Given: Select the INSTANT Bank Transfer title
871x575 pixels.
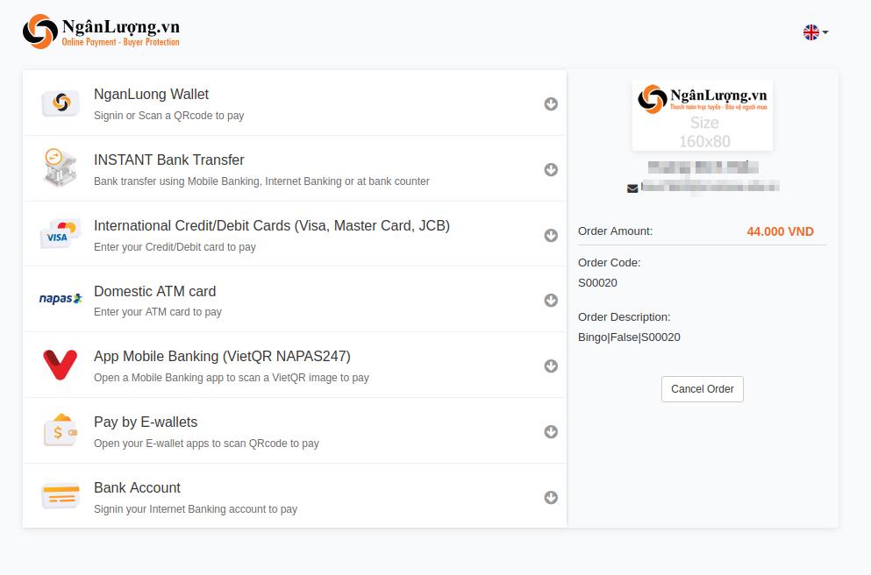Looking at the screenshot, I should (x=169, y=160).
